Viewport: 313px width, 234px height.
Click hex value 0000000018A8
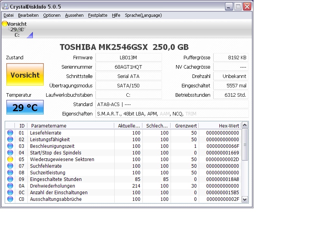[222, 179]
